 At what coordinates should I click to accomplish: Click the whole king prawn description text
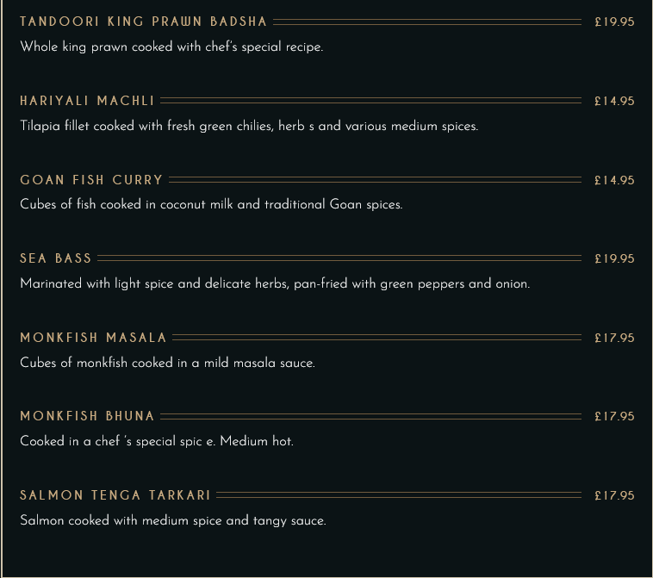coord(171,47)
